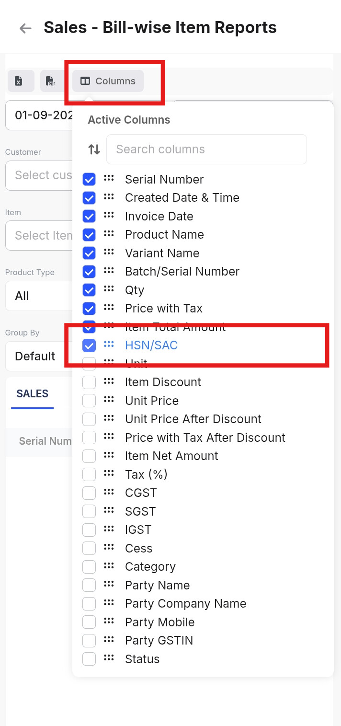This screenshot has height=726, width=341.
Task: Check the CGST column box
Action: pos(89,493)
